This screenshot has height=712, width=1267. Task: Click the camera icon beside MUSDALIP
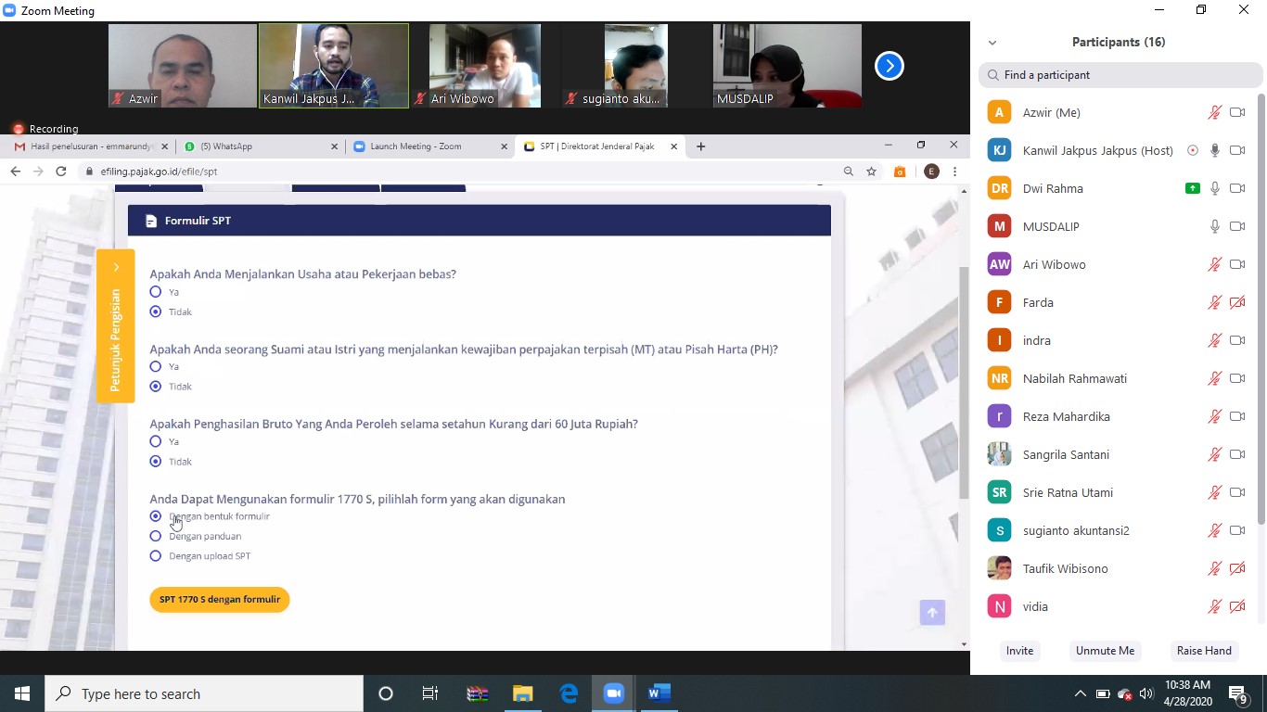pyautogui.click(x=1236, y=226)
